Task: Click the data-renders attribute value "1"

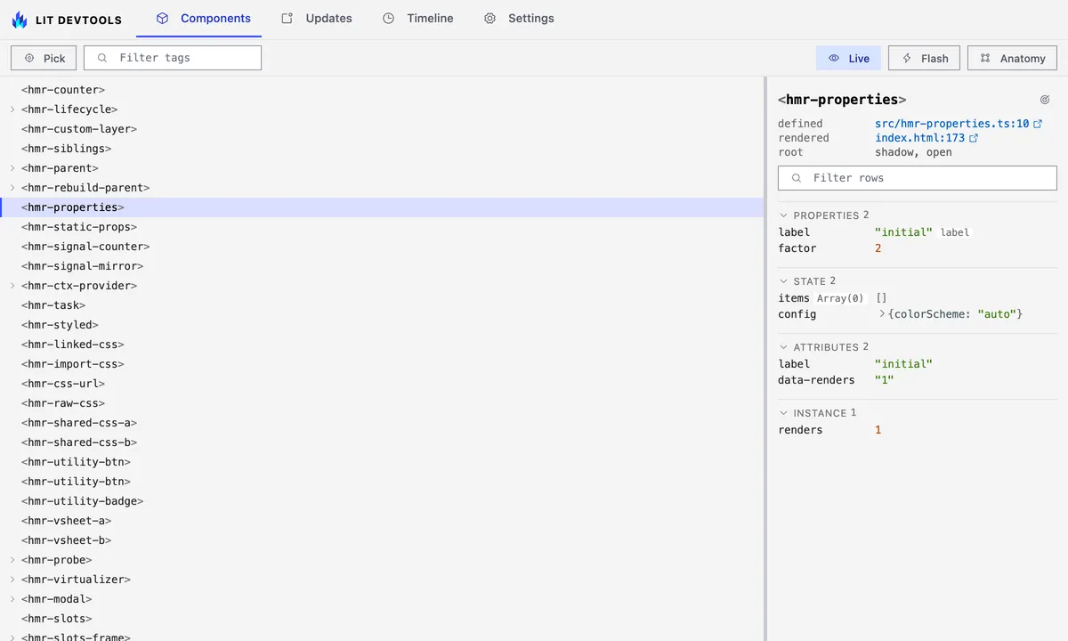Action: [x=884, y=380]
